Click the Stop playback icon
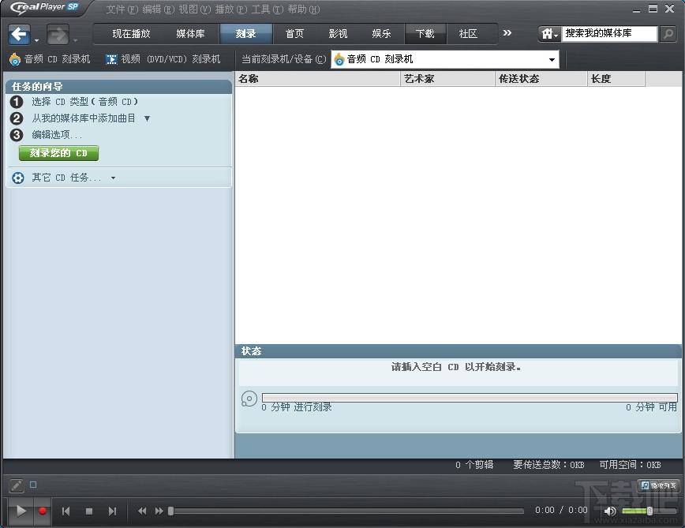 coord(89,511)
